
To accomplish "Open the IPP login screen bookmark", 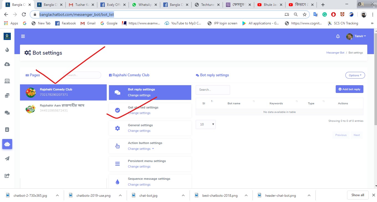I will [222, 23].
